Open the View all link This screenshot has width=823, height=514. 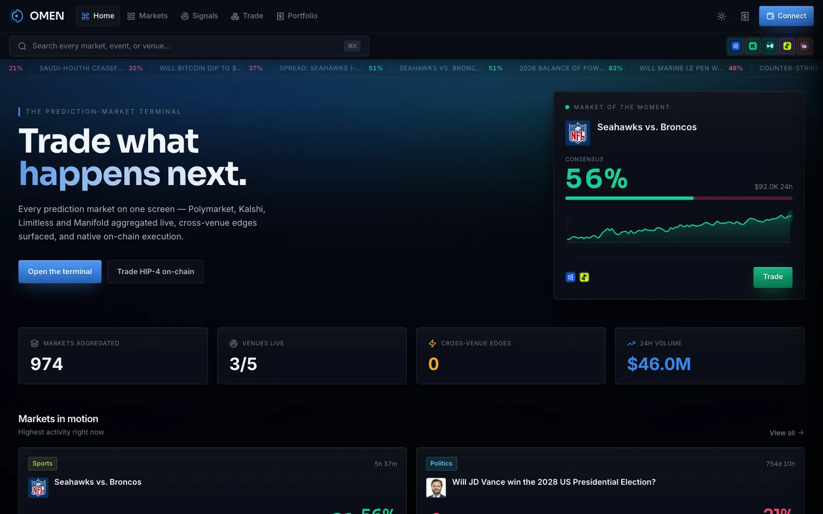coord(786,433)
